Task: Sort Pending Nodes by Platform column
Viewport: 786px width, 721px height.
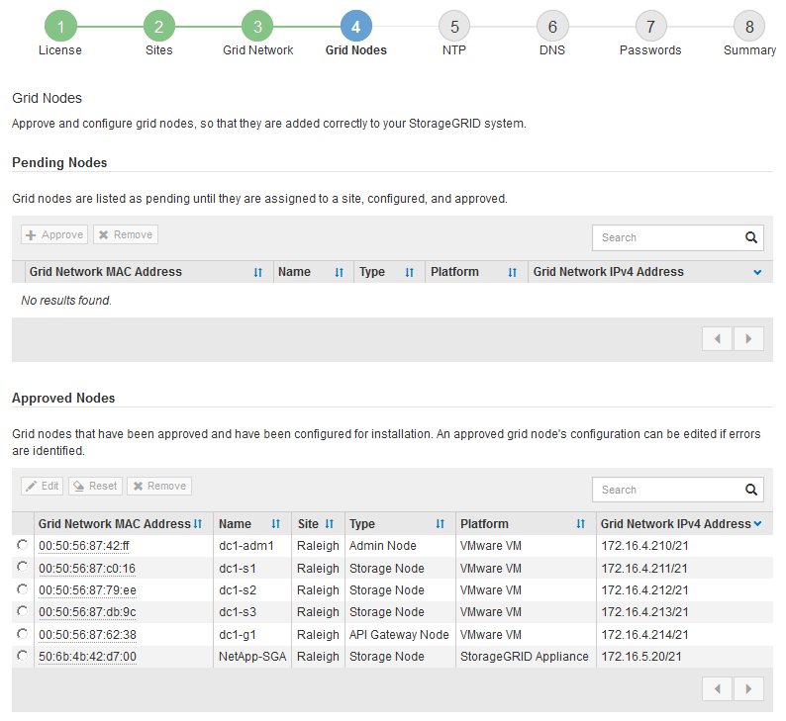Action: 512,272
